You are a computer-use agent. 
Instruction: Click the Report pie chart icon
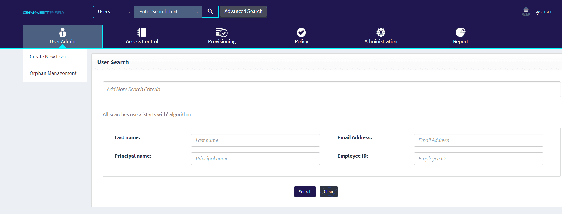click(460, 32)
